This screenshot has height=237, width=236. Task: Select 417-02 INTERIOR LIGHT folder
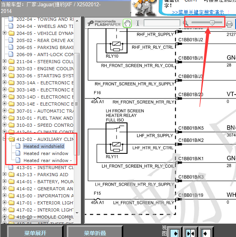45,210
